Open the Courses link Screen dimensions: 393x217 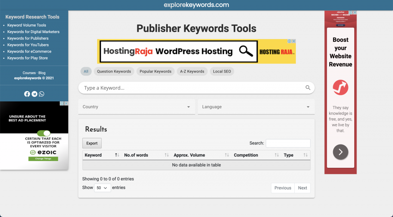[29, 73]
